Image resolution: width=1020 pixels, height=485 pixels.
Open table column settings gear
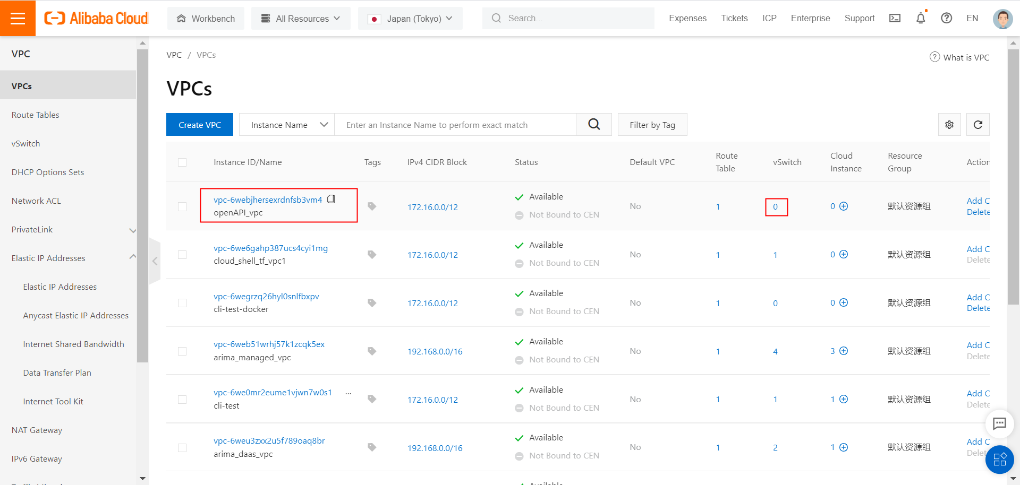[x=949, y=125]
